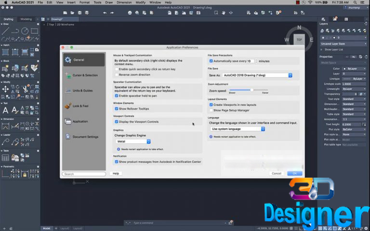Uncheck Enable spacebar hold to pan

[117, 96]
